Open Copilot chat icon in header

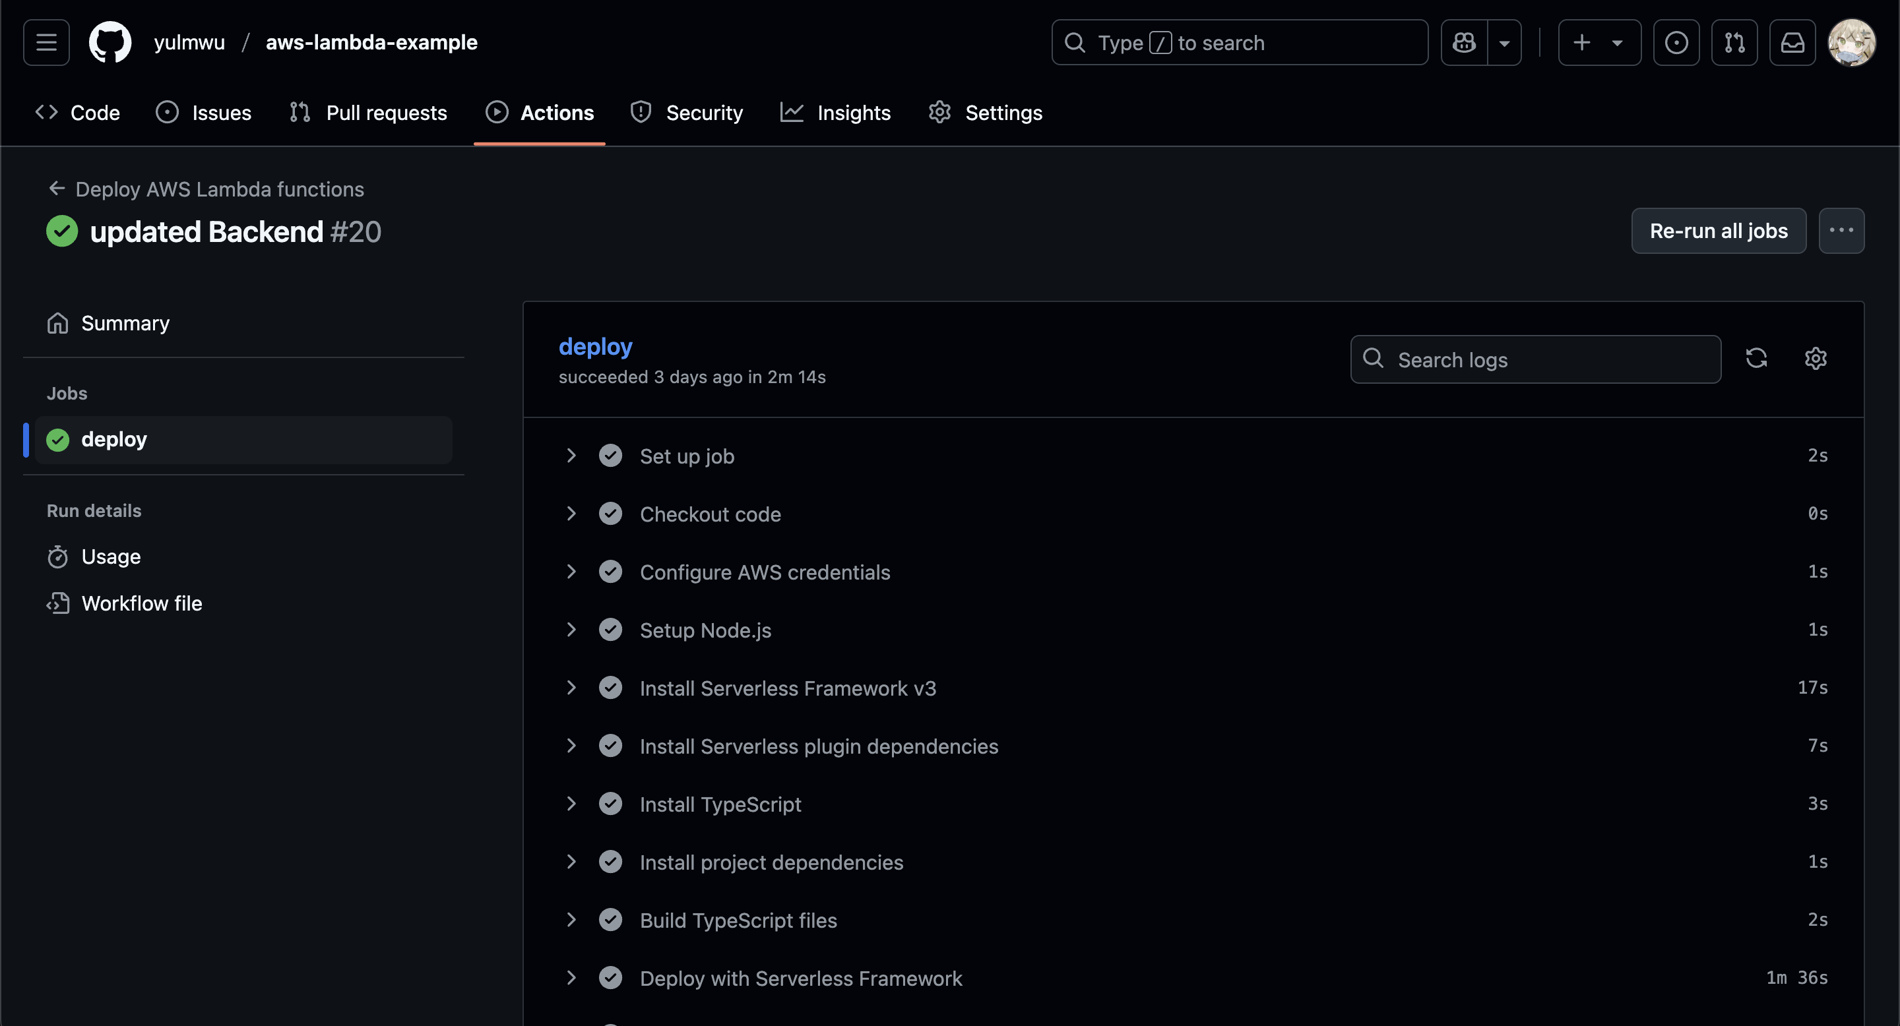(x=1464, y=43)
